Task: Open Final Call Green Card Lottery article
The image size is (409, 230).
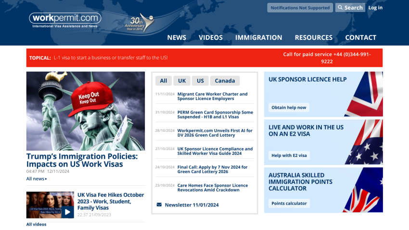Action: pos(212,169)
